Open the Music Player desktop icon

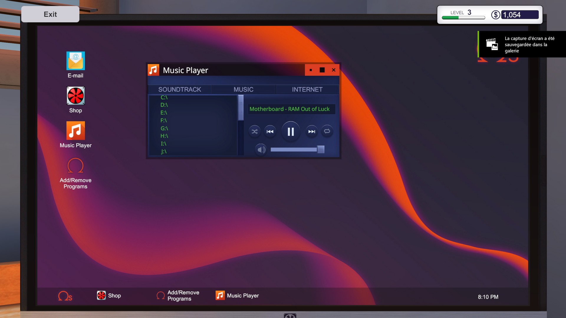pos(76,130)
